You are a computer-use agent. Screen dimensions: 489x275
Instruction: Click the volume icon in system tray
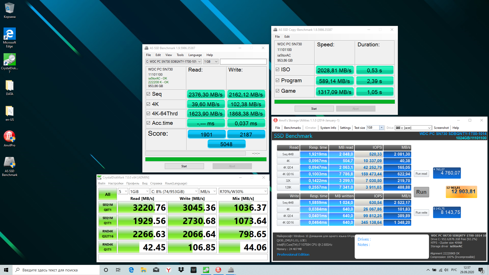tap(446, 270)
